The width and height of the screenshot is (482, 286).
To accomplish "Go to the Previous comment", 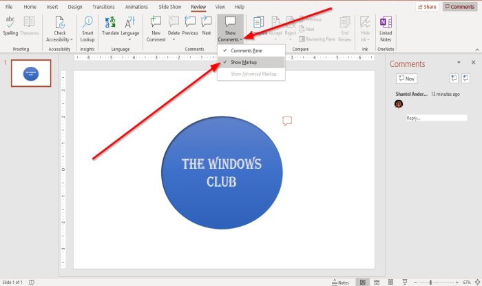I will [190, 25].
